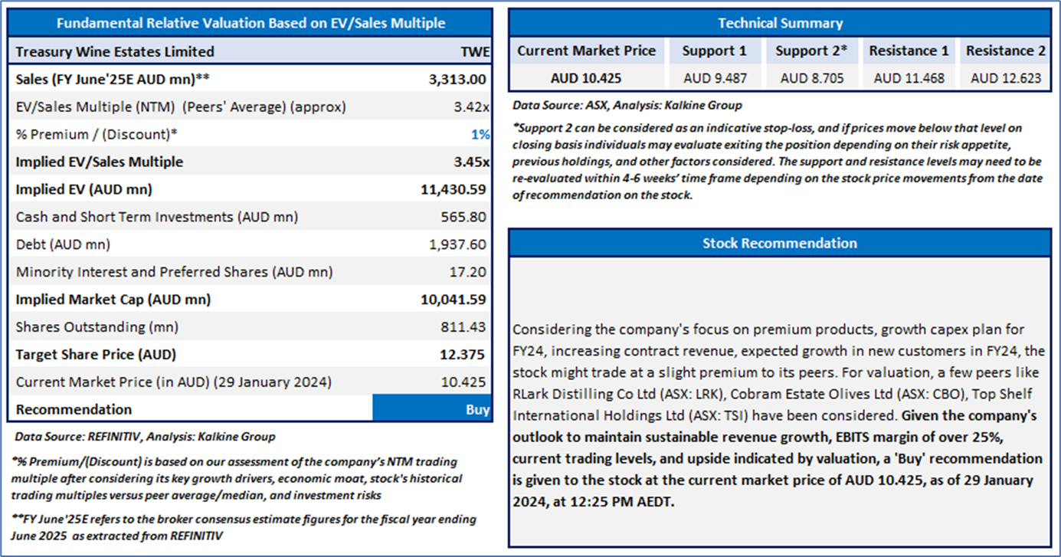
Task: Click the Resistance 1 column header
Action: click(x=909, y=51)
